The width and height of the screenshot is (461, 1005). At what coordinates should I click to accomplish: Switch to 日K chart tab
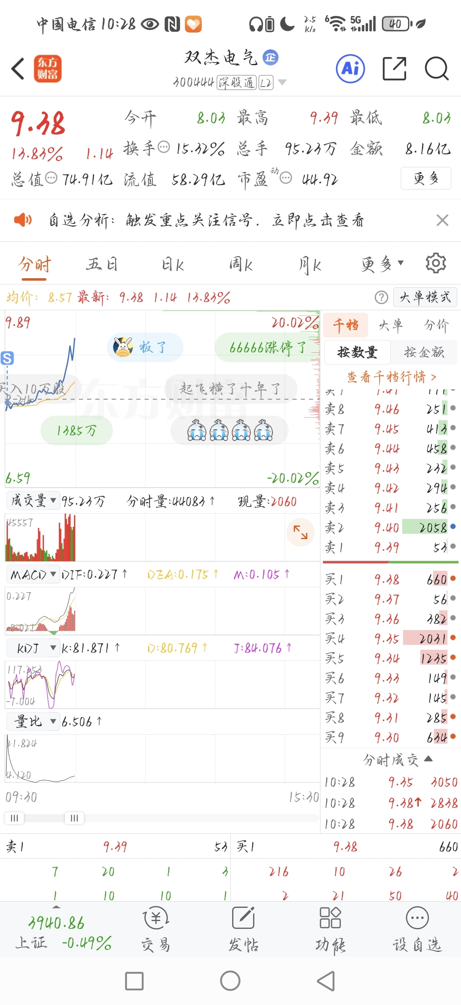click(172, 264)
